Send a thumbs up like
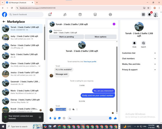Screen dimensions: 162x129 point(115,118)
